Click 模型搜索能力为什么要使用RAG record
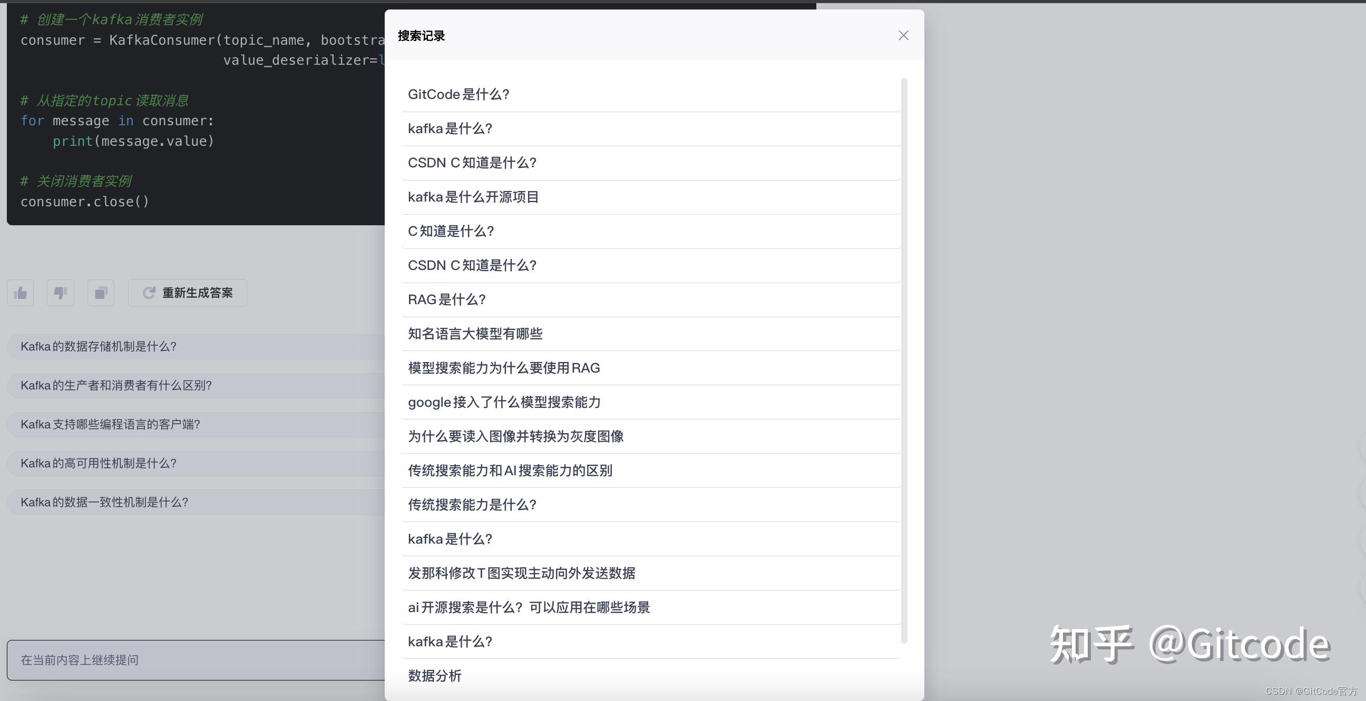Image resolution: width=1366 pixels, height=701 pixels. pos(504,368)
